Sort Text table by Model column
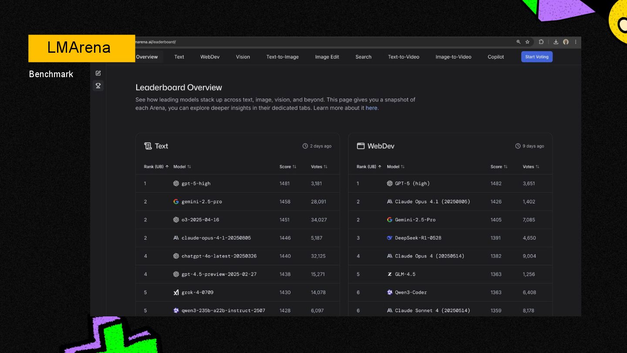627x353 pixels. 182,166
